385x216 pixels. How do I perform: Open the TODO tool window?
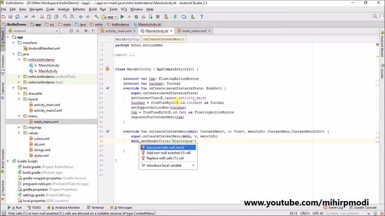34,208
